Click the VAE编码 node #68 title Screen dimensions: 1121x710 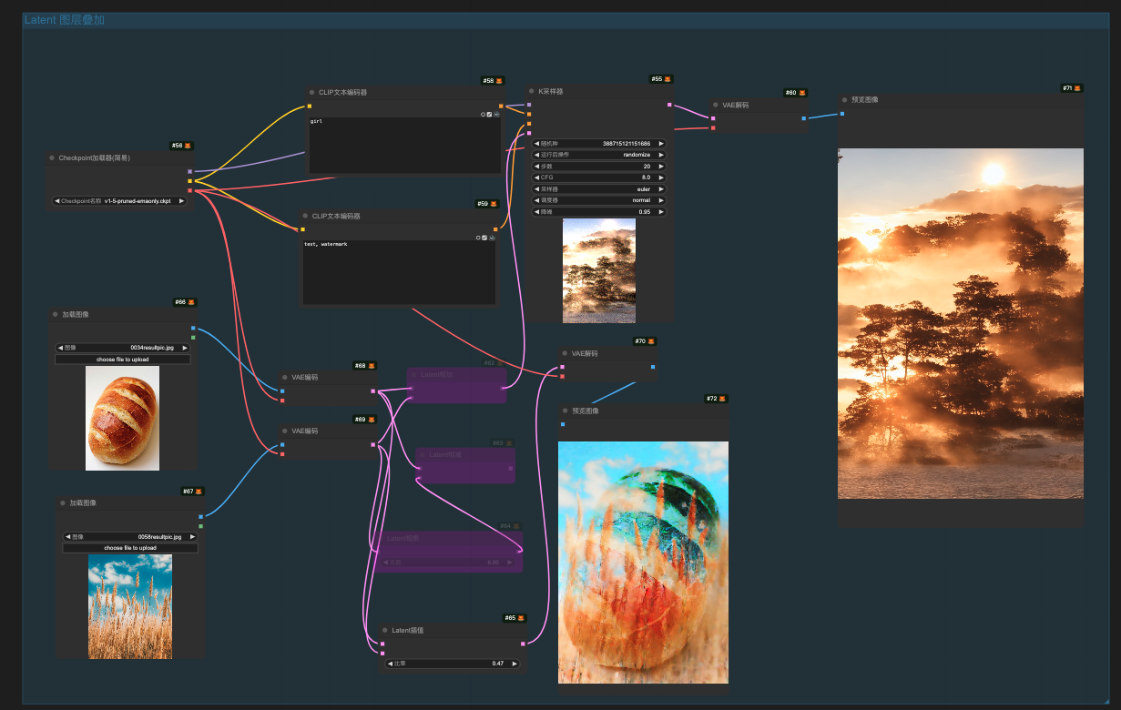pos(304,378)
